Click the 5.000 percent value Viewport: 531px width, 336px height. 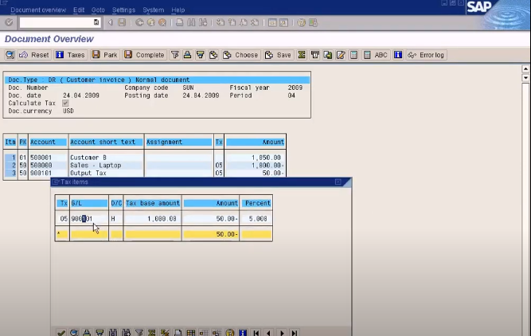256,219
